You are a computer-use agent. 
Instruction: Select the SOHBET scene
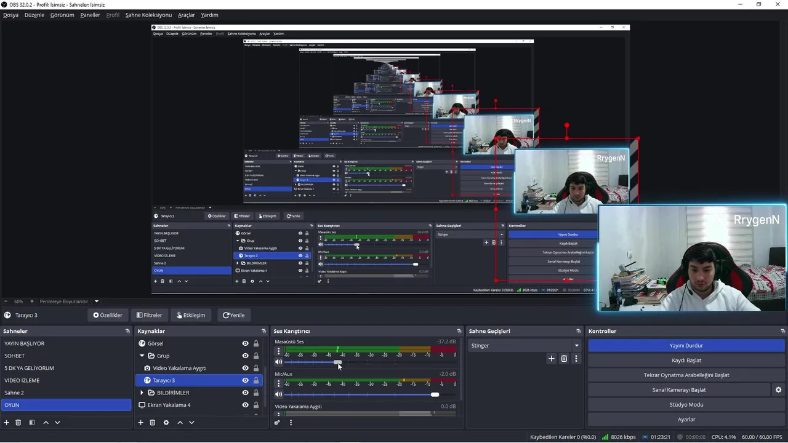66,356
